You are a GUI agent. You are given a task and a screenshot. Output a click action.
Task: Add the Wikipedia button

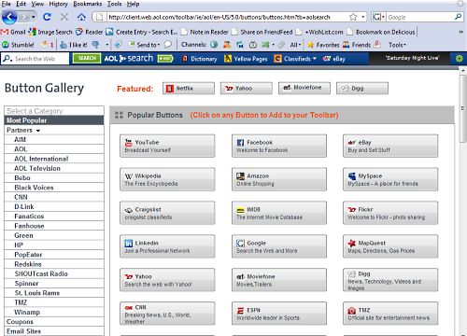[x=167, y=179]
